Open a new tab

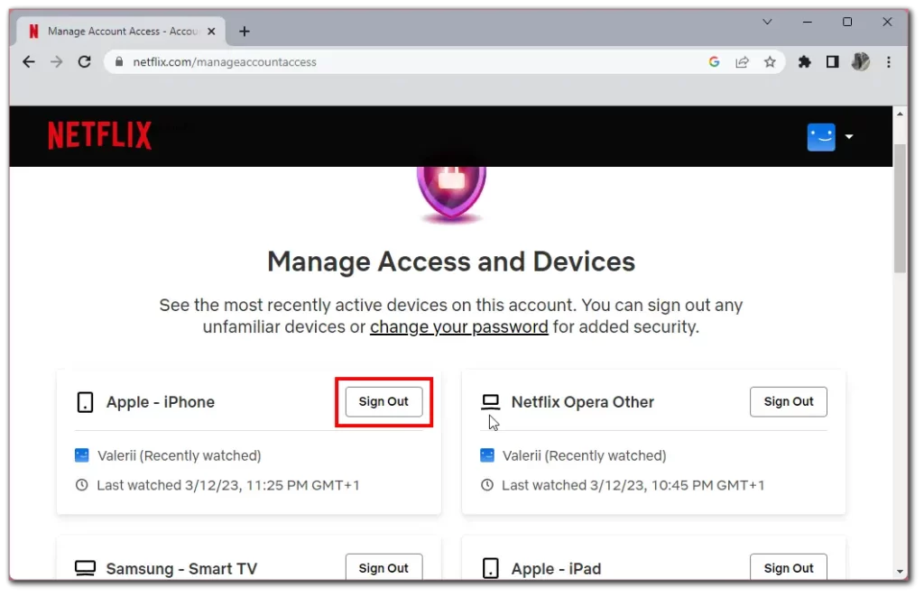pos(245,32)
